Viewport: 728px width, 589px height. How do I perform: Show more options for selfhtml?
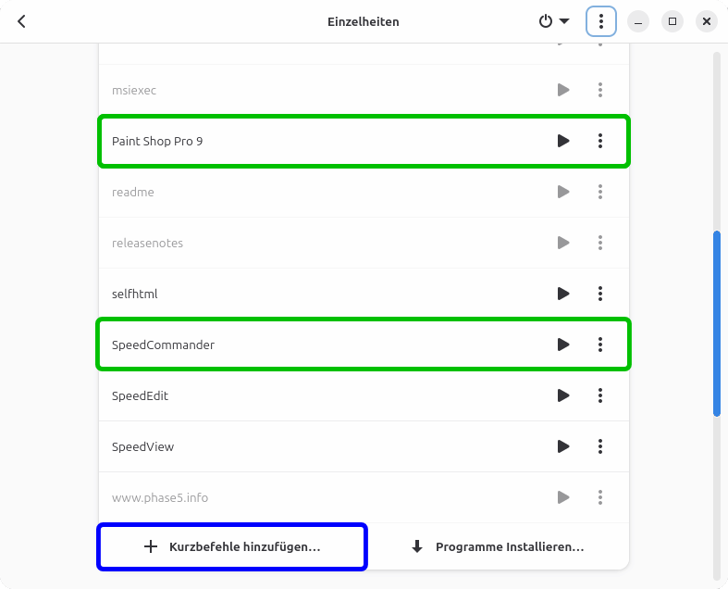coord(600,294)
